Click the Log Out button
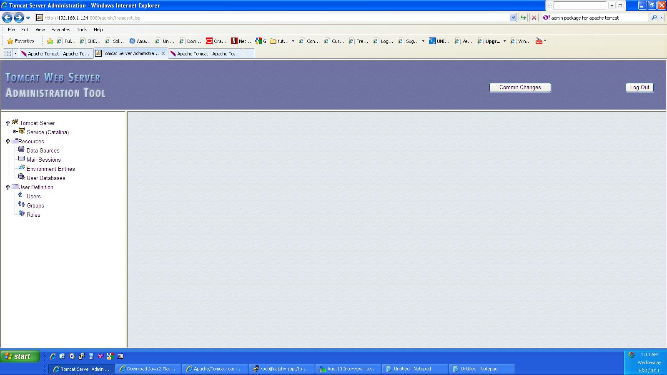Viewport: 667px width, 375px height. point(639,87)
